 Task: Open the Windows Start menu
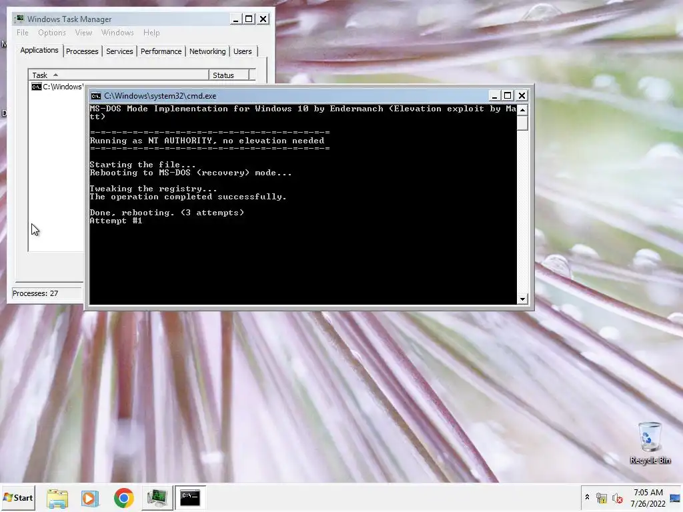point(18,497)
